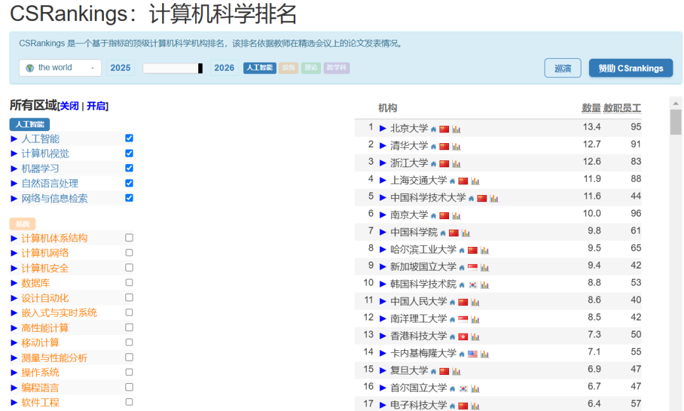Click the 2025 start year field
Image resolution: width=684 pixels, height=411 pixels.
click(120, 68)
